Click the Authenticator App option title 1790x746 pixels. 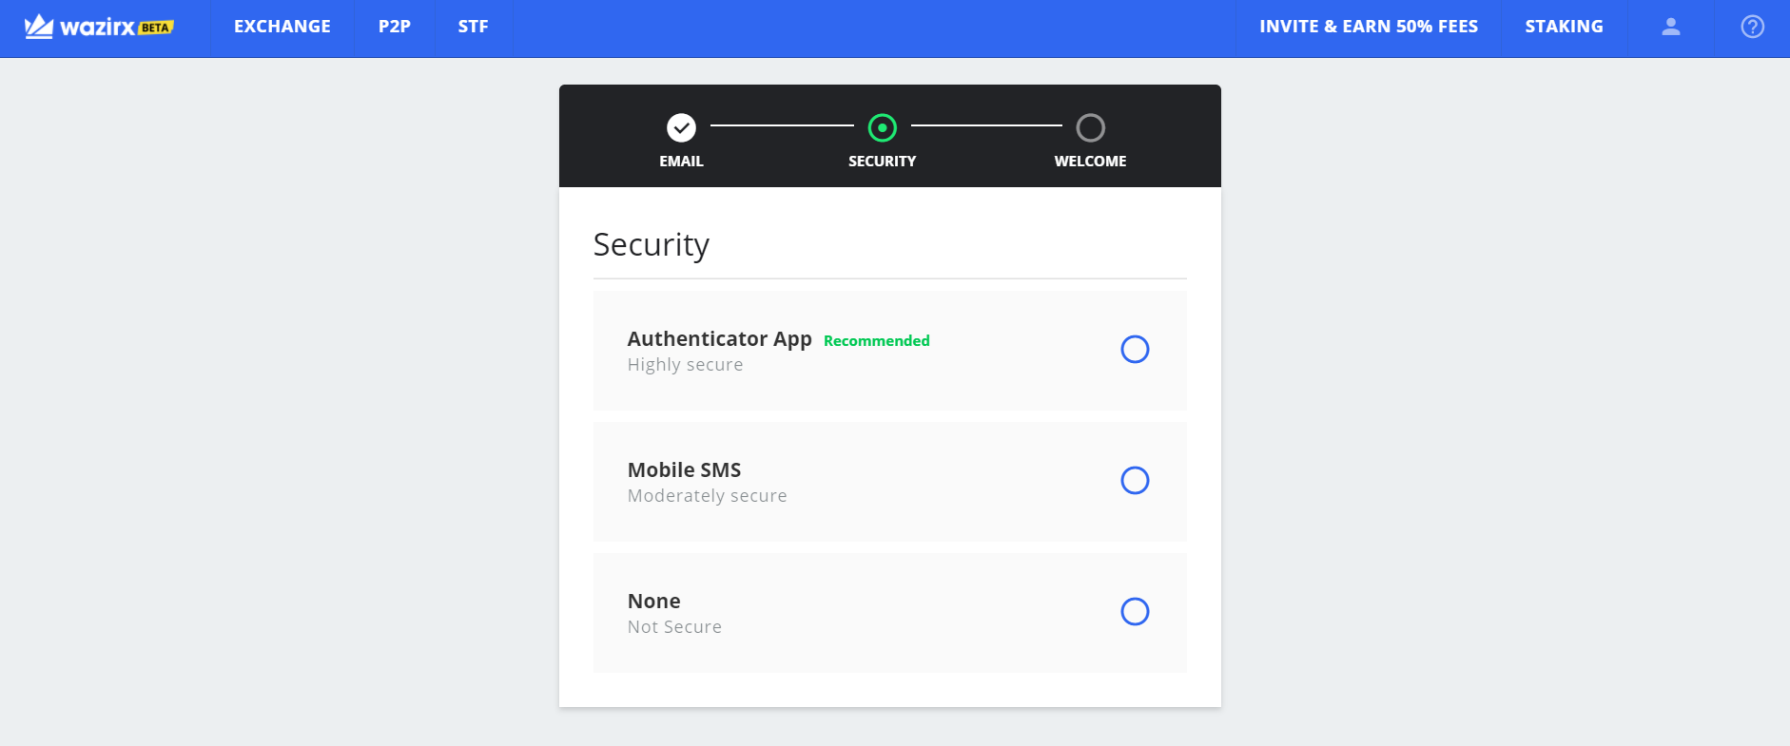719,339
